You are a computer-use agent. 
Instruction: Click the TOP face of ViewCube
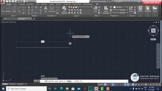(153, 31)
